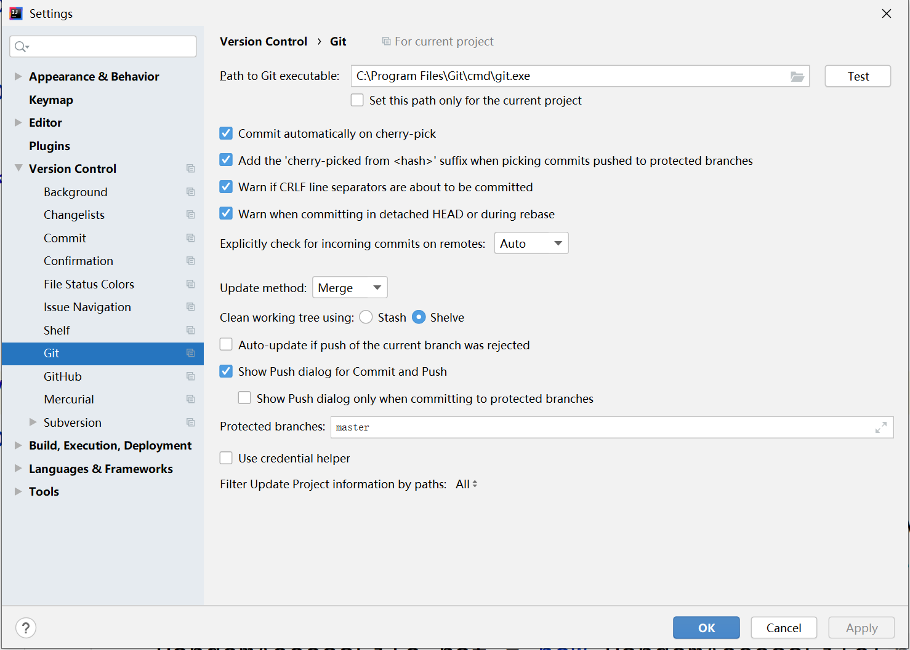Image resolution: width=910 pixels, height=650 pixels.
Task: Click project-level icon beside GitHub item
Action: pyautogui.click(x=191, y=376)
